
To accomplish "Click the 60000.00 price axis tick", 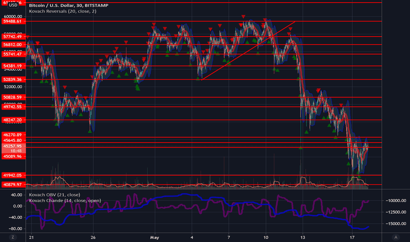I will (13, 16).
